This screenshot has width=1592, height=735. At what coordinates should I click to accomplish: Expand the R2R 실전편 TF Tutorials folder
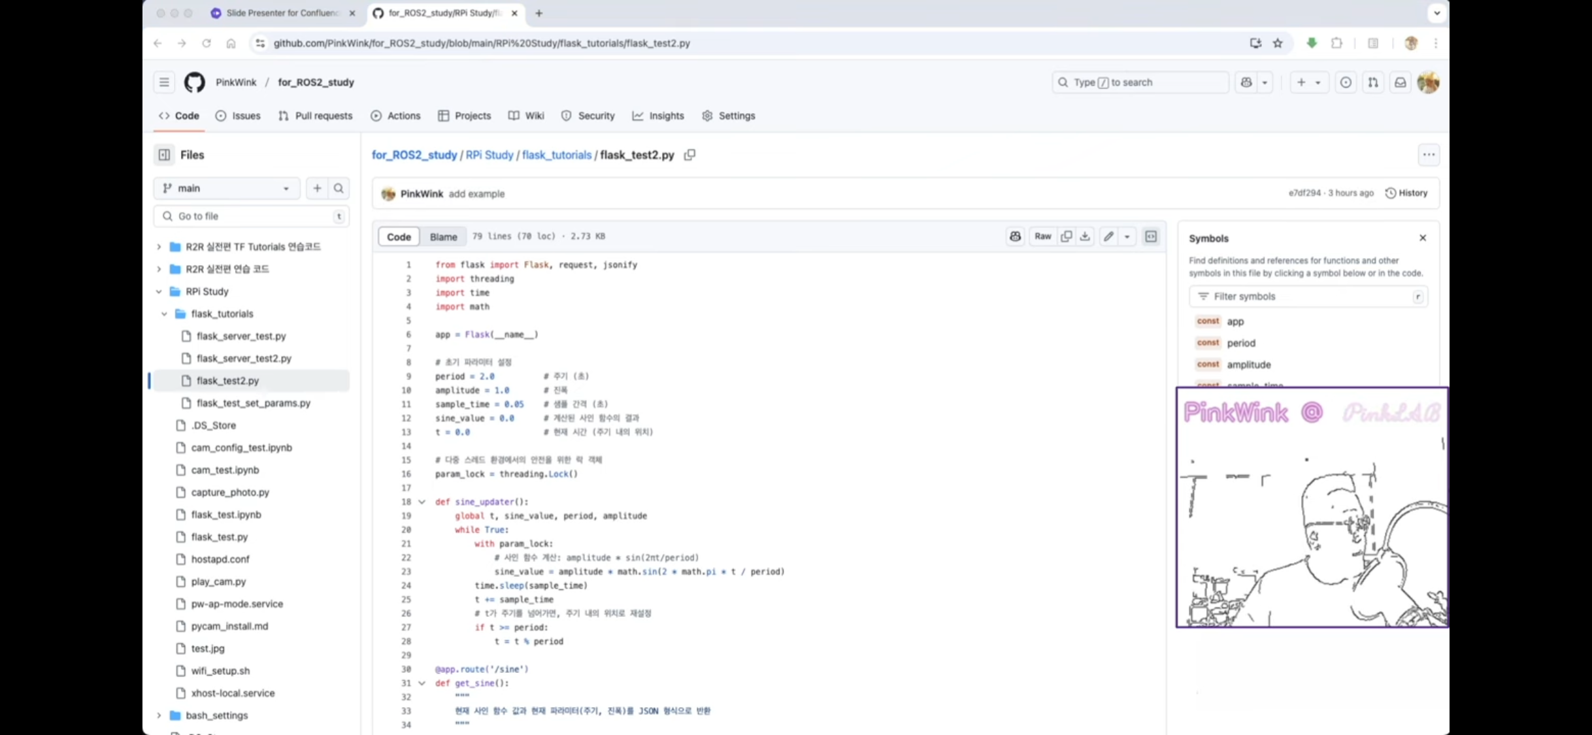click(x=159, y=247)
